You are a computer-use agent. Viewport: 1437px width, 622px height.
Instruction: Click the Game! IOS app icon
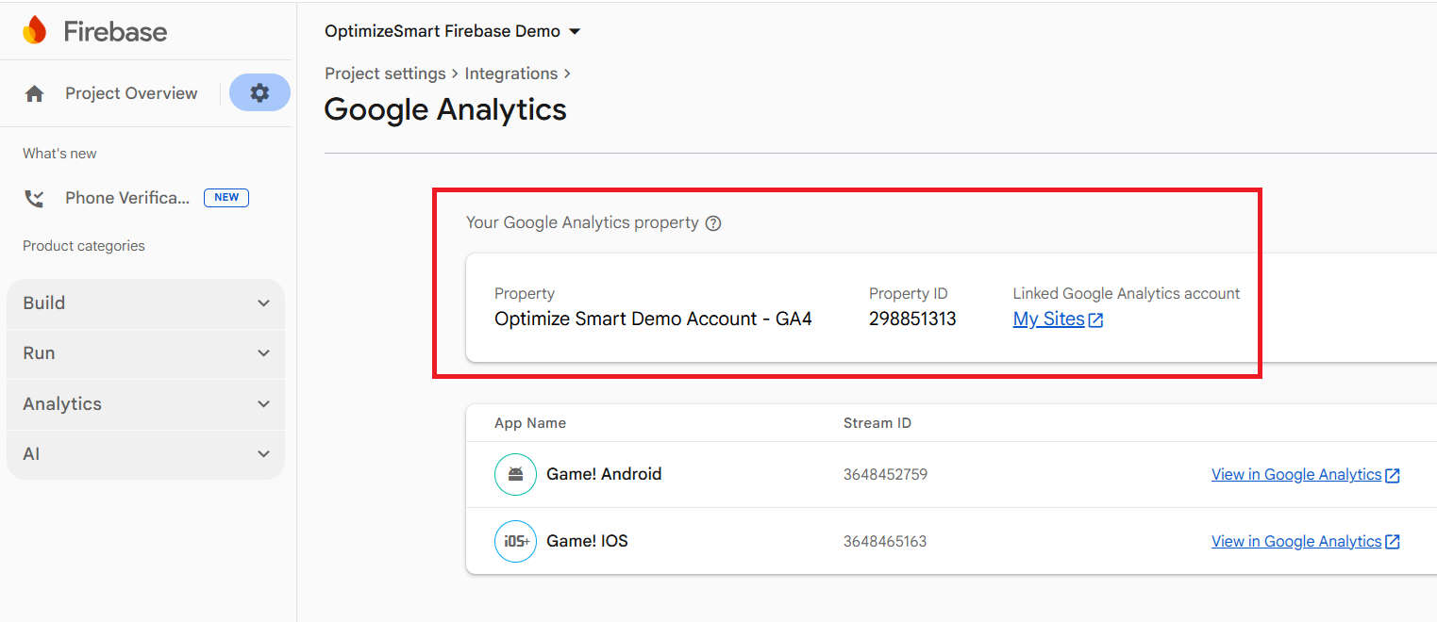tap(515, 541)
